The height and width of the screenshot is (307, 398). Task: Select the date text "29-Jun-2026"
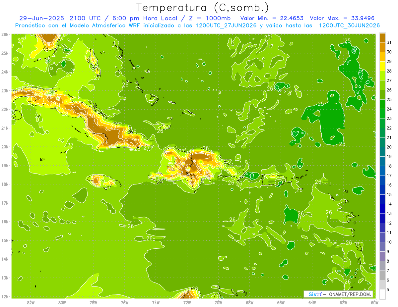pyautogui.click(x=42, y=18)
